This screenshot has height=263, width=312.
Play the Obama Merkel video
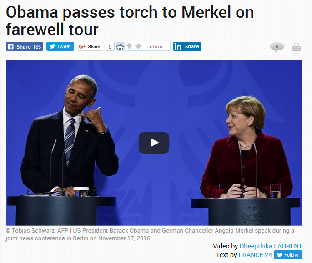(154, 143)
